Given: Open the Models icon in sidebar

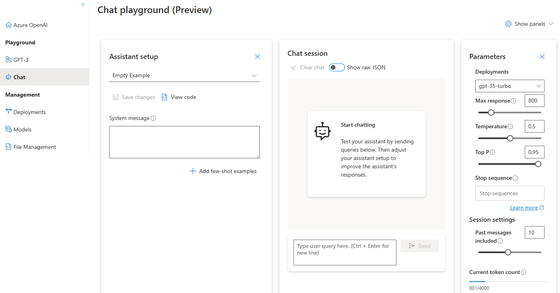Looking at the screenshot, I should point(8,129).
